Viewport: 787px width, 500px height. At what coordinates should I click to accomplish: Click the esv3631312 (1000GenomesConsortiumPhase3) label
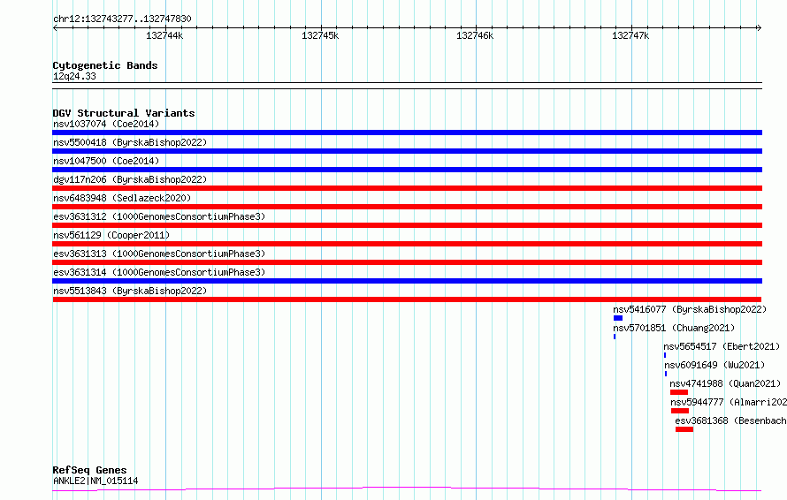159,216
